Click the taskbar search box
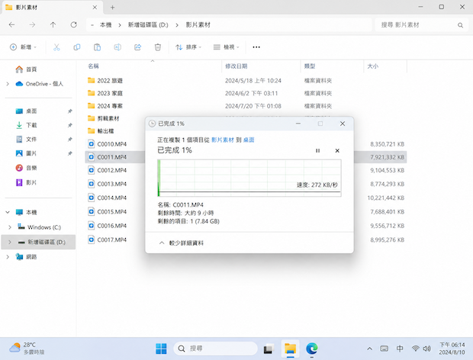The image size is (473, 360). point(215,349)
